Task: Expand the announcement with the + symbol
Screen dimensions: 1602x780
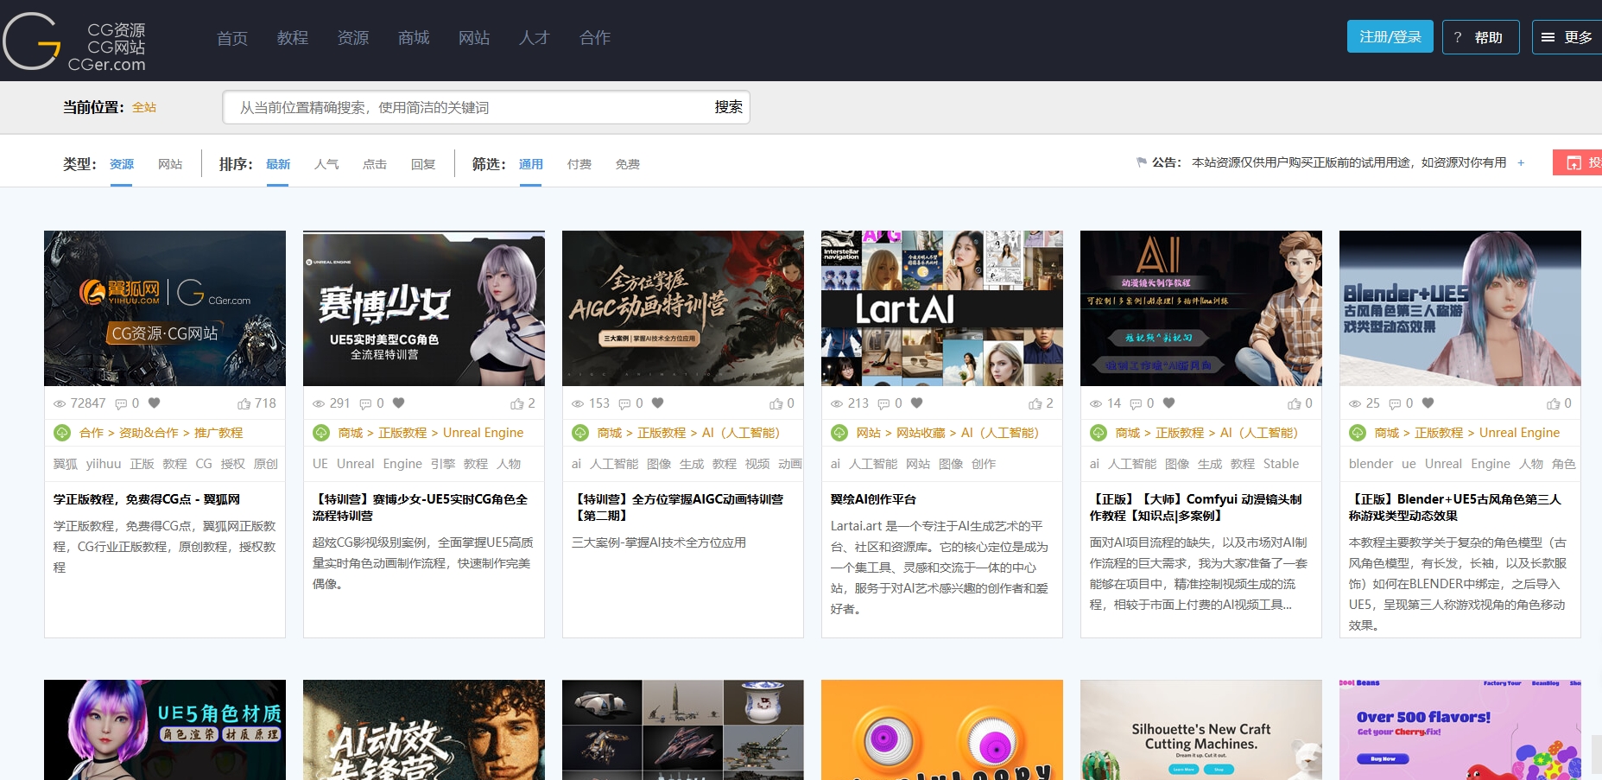Action: pyautogui.click(x=1520, y=162)
